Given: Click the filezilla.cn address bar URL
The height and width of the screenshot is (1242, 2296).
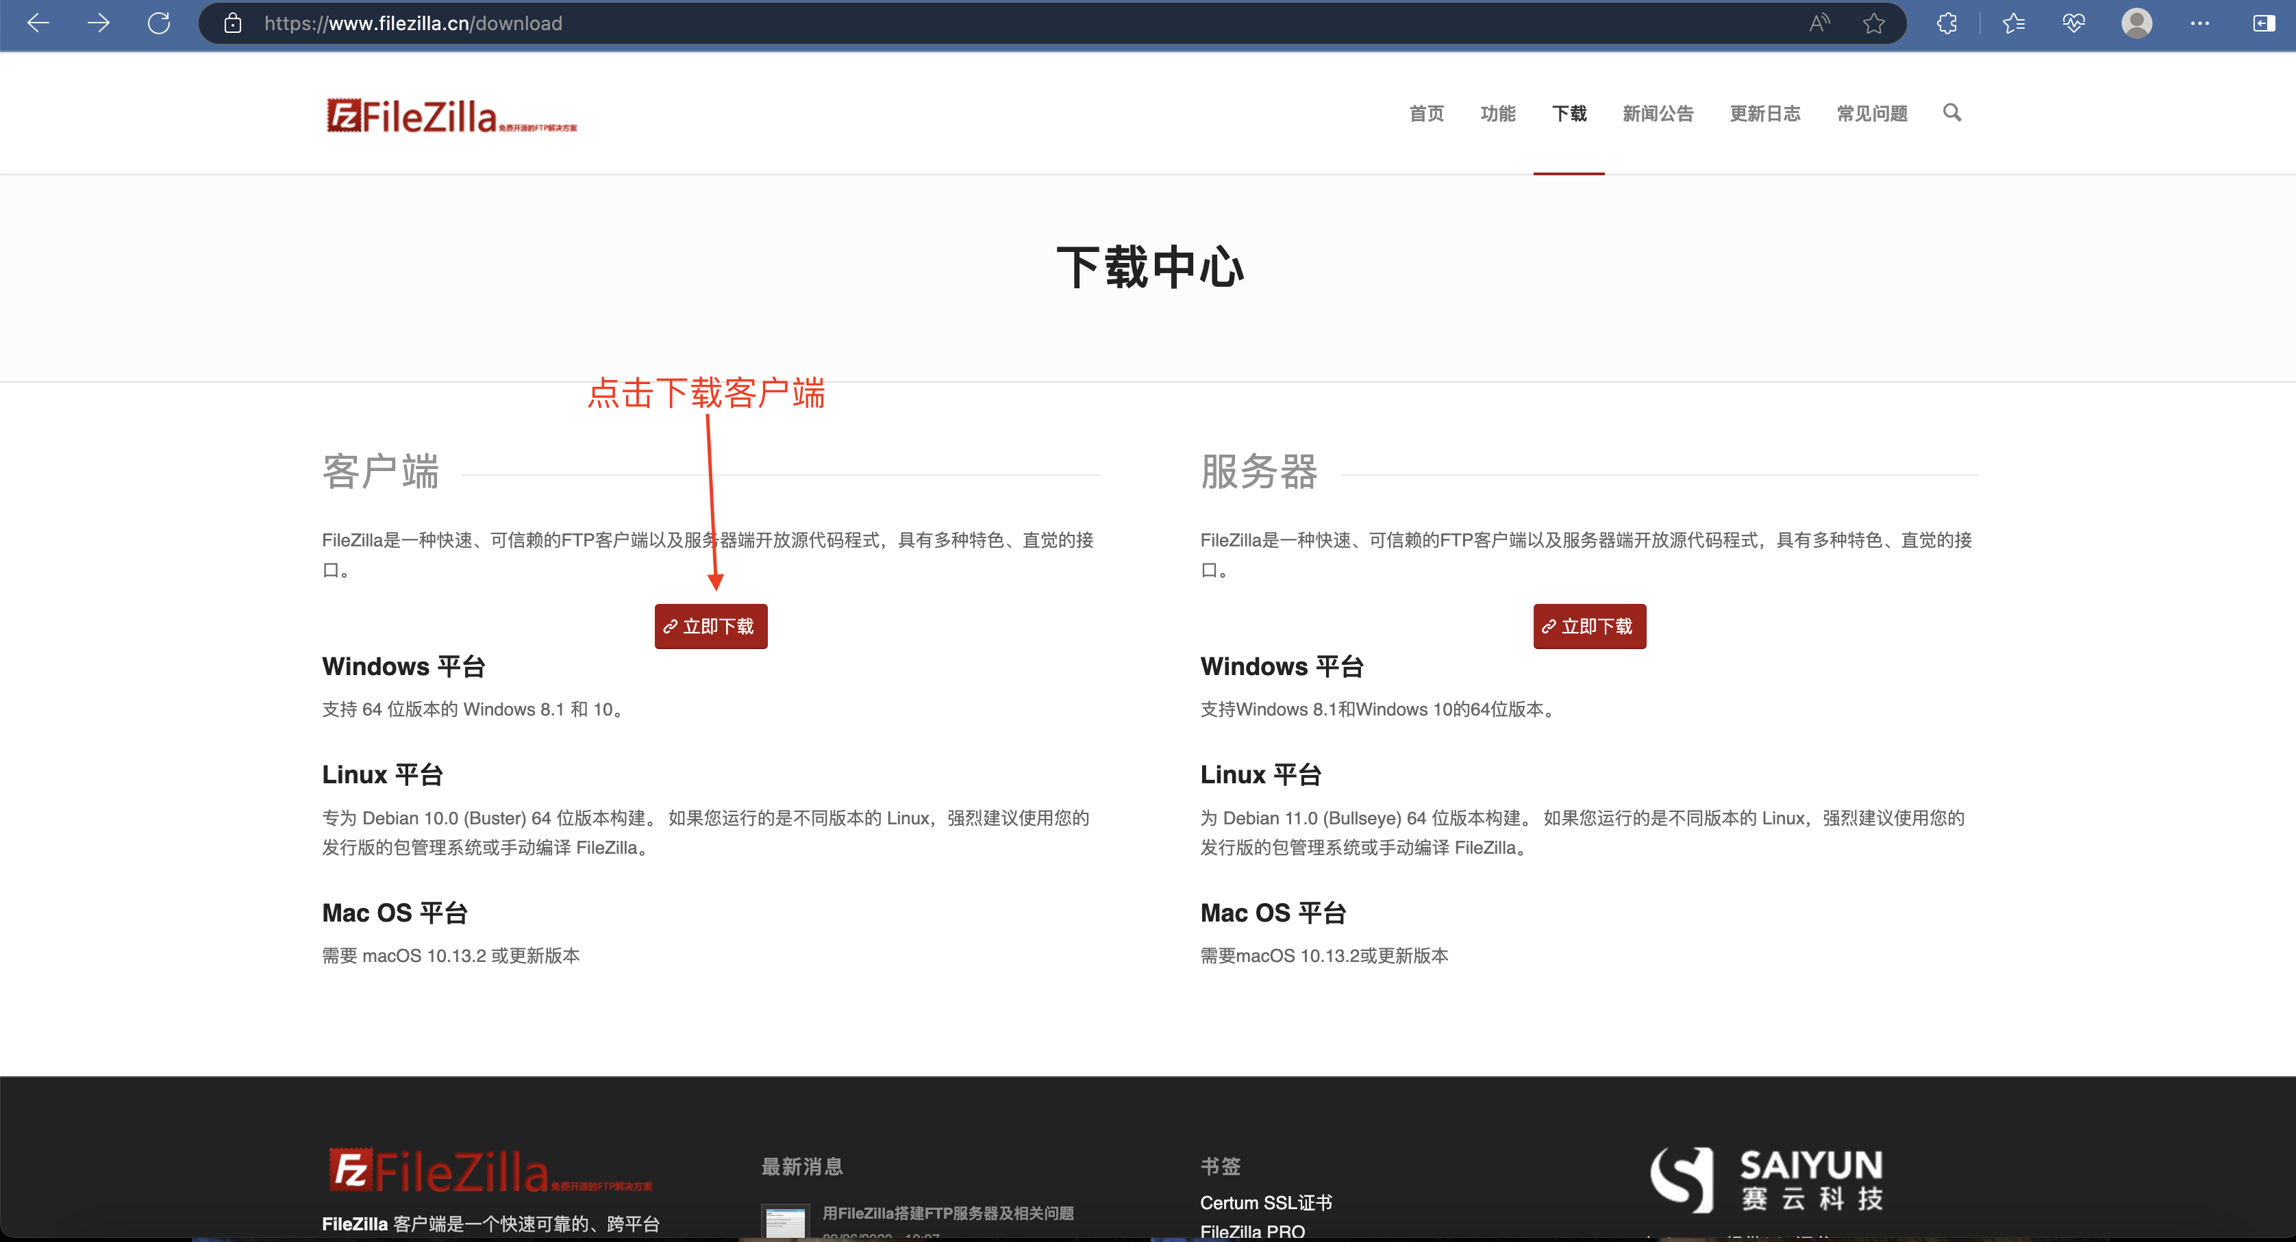Looking at the screenshot, I should click(x=412, y=23).
